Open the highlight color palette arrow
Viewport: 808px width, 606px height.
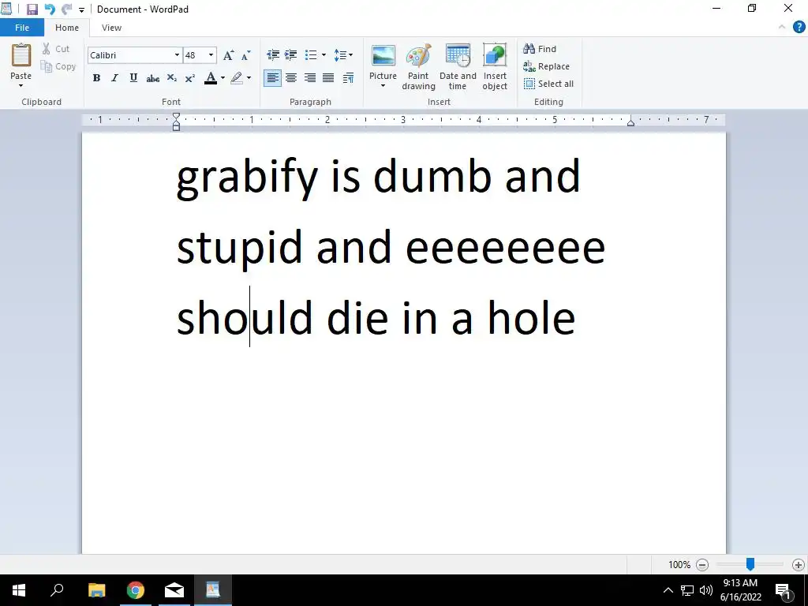[249, 78]
